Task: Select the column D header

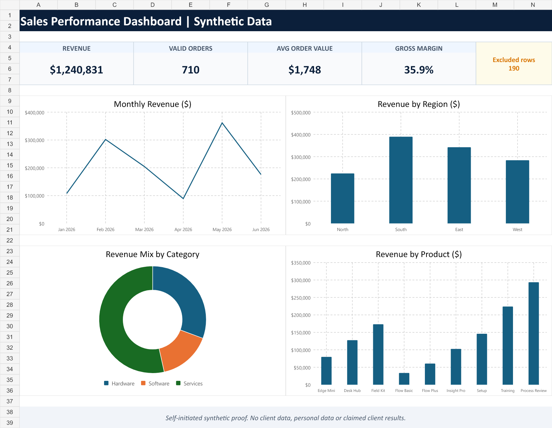Action: coord(152,5)
